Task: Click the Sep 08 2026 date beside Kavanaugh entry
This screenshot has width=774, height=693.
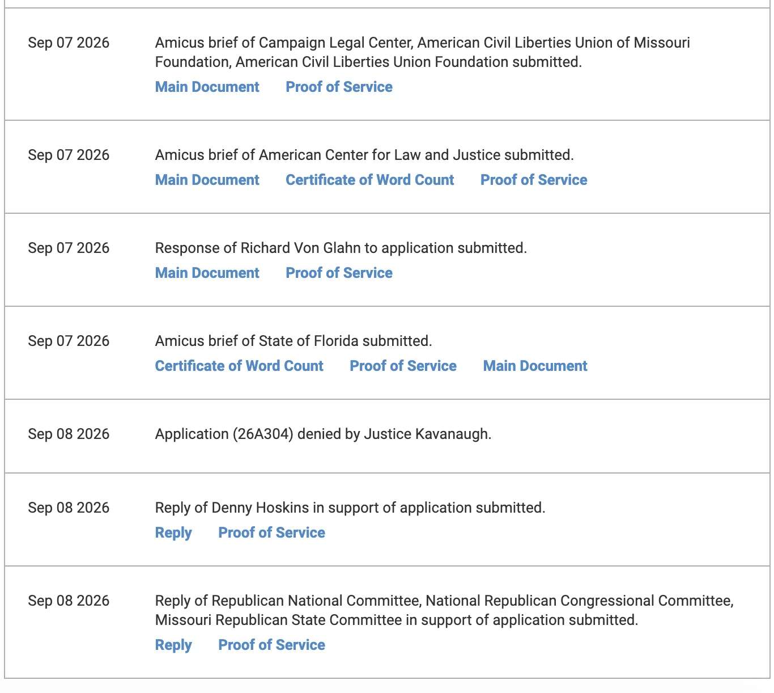Action: 69,434
